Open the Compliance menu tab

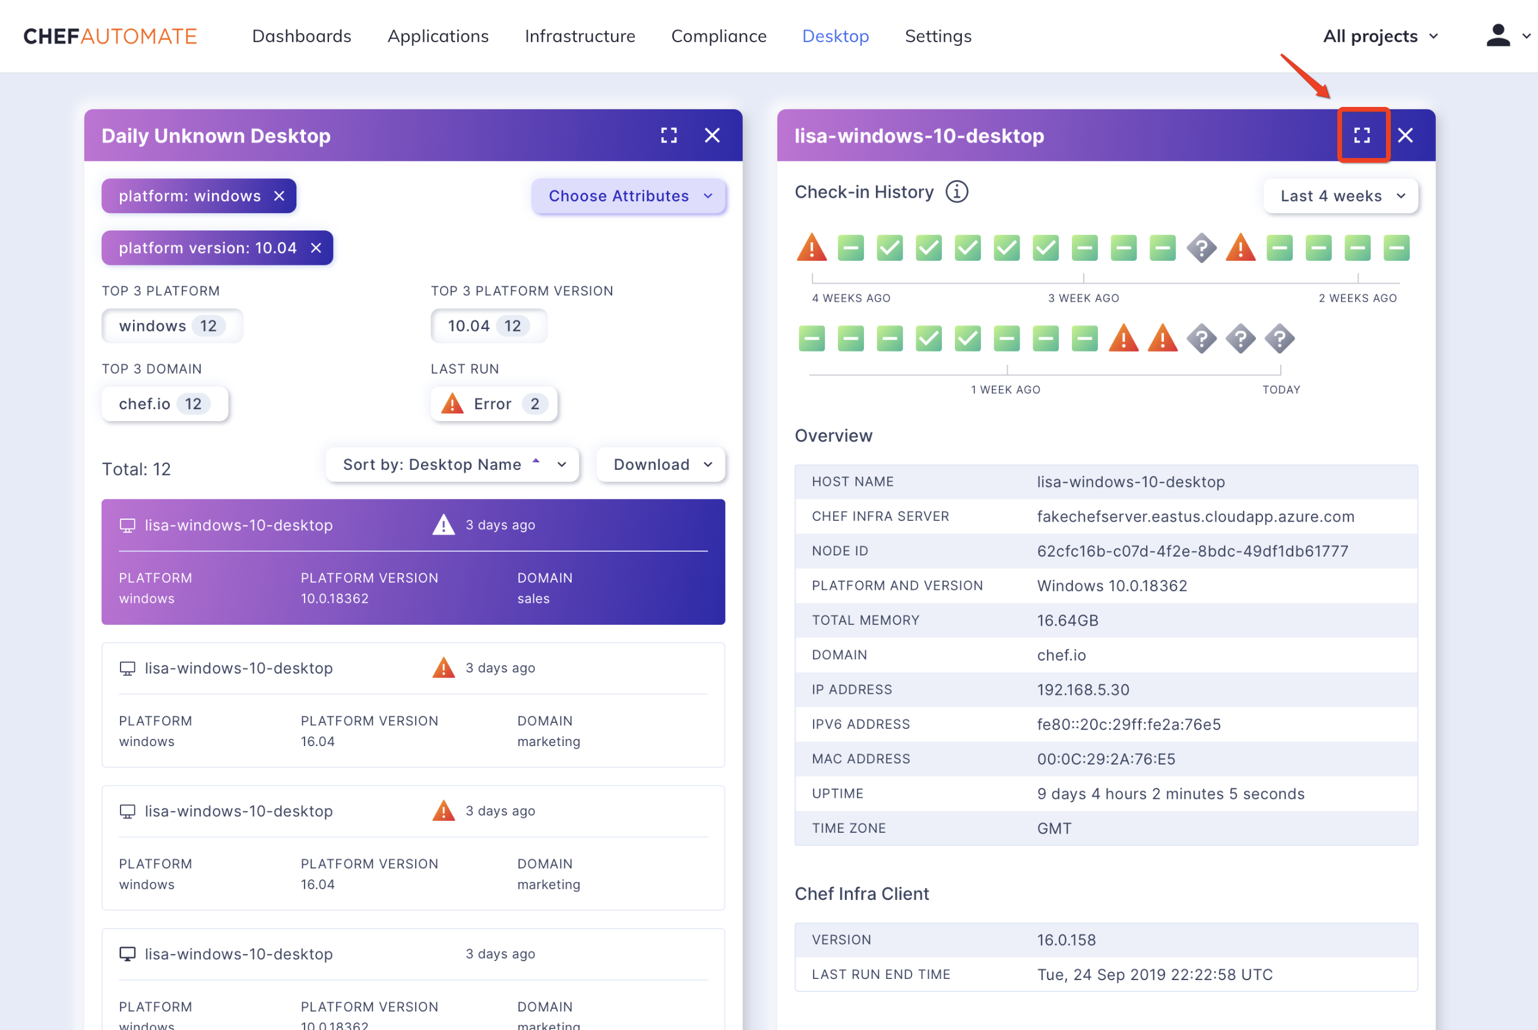point(719,36)
